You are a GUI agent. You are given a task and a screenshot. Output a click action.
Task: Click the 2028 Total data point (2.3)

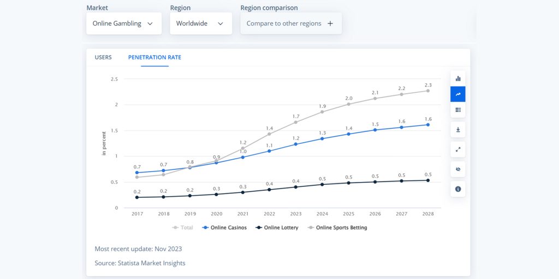[x=428, y=90]
